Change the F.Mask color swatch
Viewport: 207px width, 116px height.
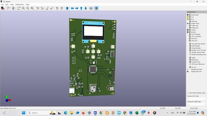188,30
